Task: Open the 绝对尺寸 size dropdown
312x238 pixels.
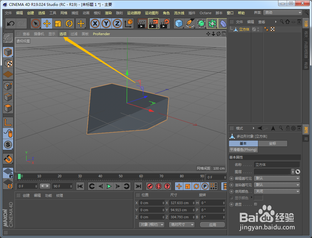Action: 182,225
